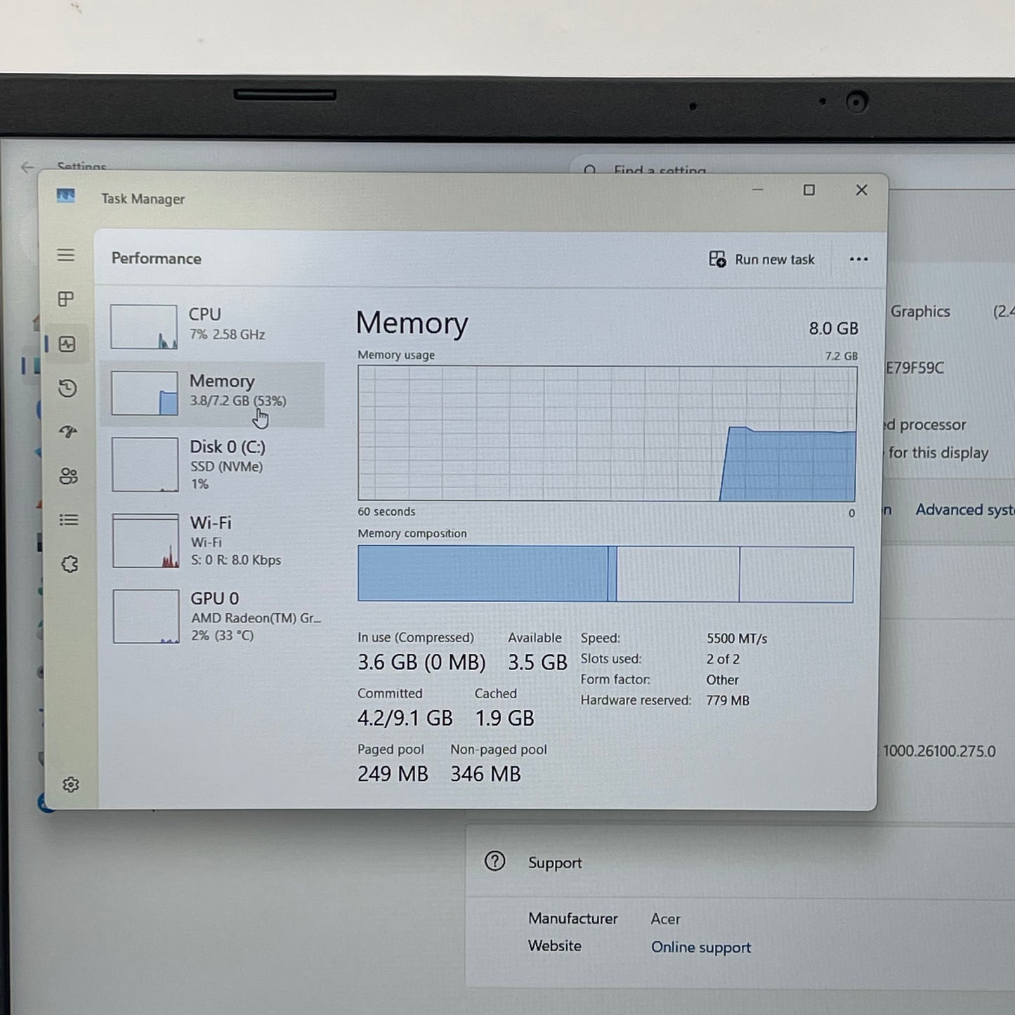
Task: Click the Memory composition bar
Action: 605,574
